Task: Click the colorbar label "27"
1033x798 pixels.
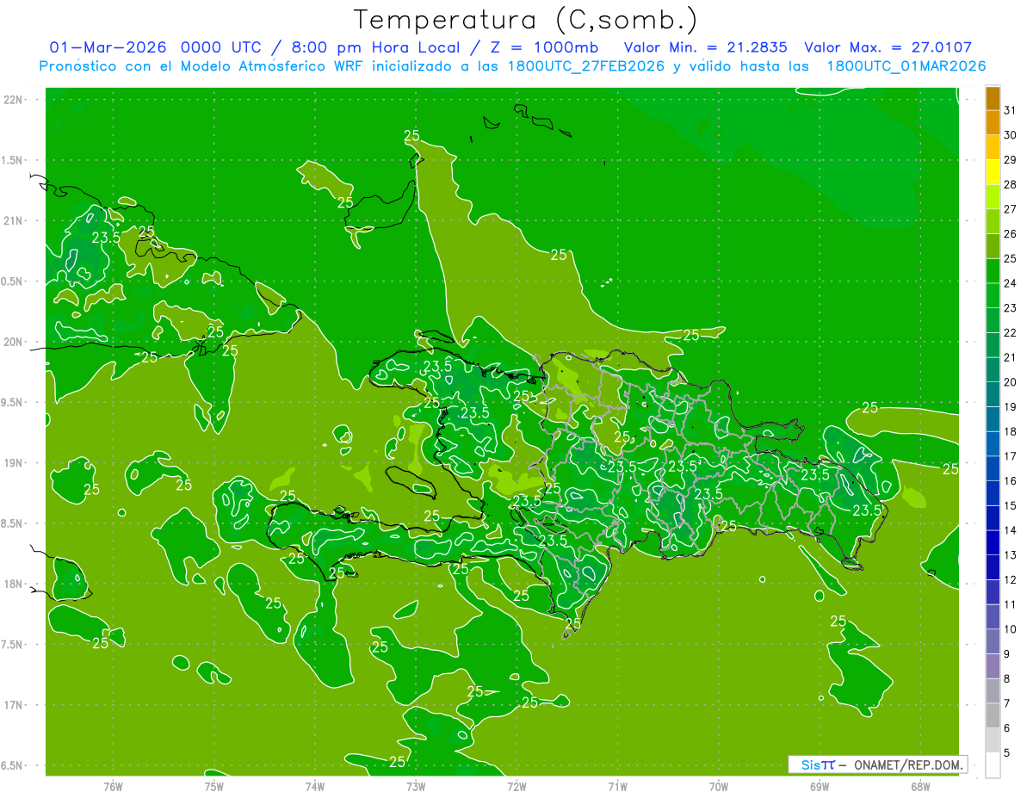Action: tap(1011, 209)
